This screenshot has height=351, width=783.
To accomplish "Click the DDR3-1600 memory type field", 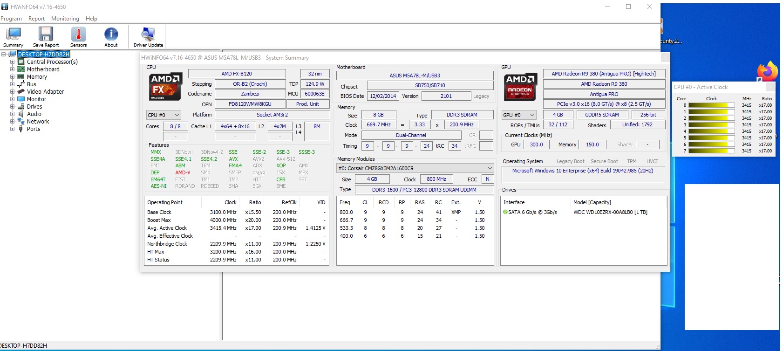I will [x=424, y=190].
